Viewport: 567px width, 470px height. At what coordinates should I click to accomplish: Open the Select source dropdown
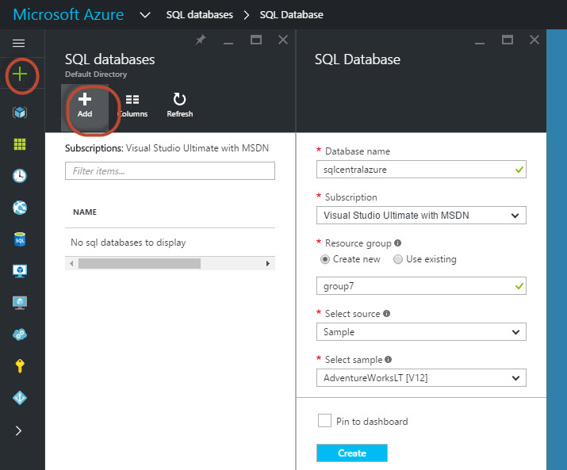pos(420,332)
